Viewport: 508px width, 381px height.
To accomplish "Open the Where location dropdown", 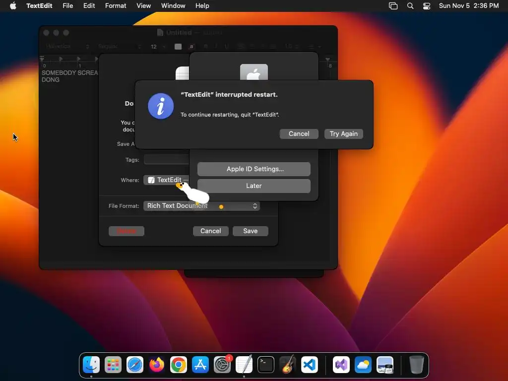I will point(166,180).
